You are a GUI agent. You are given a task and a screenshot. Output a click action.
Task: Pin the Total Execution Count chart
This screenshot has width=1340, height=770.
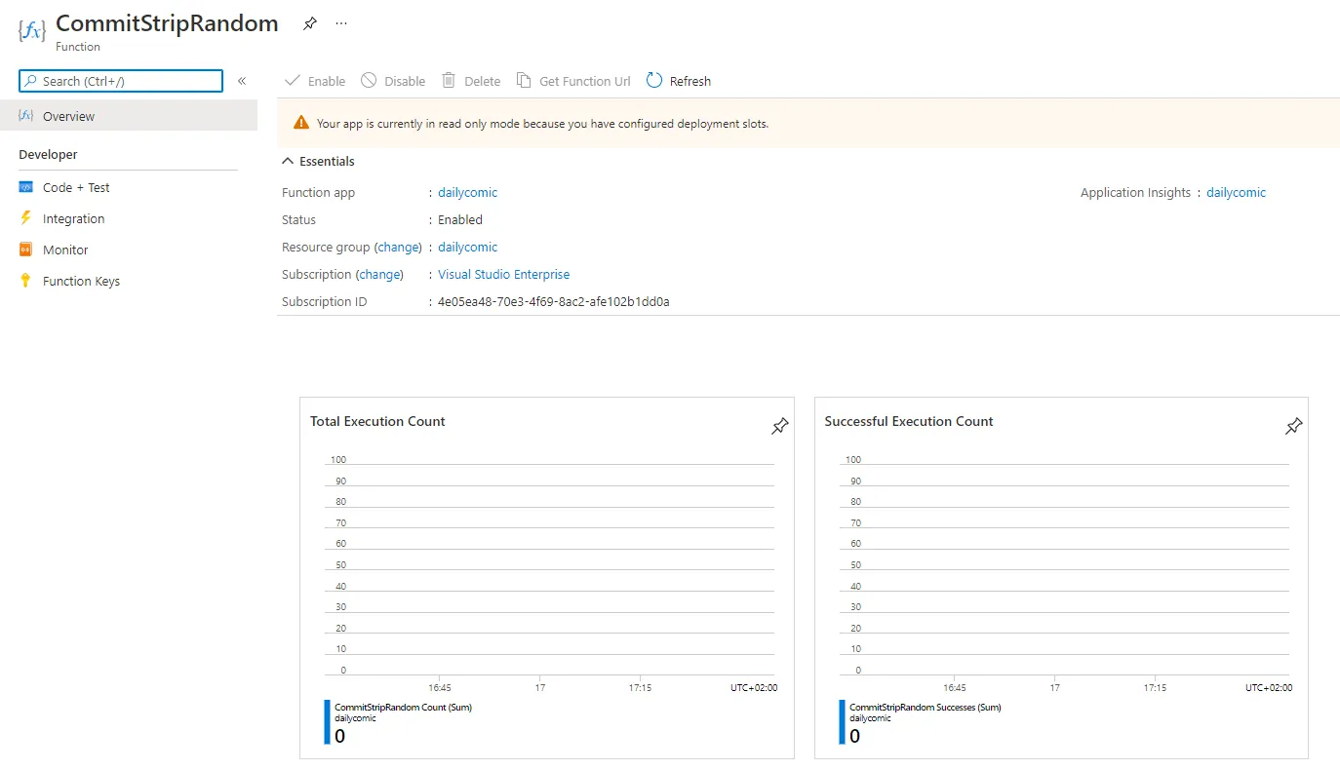point(779,426)
